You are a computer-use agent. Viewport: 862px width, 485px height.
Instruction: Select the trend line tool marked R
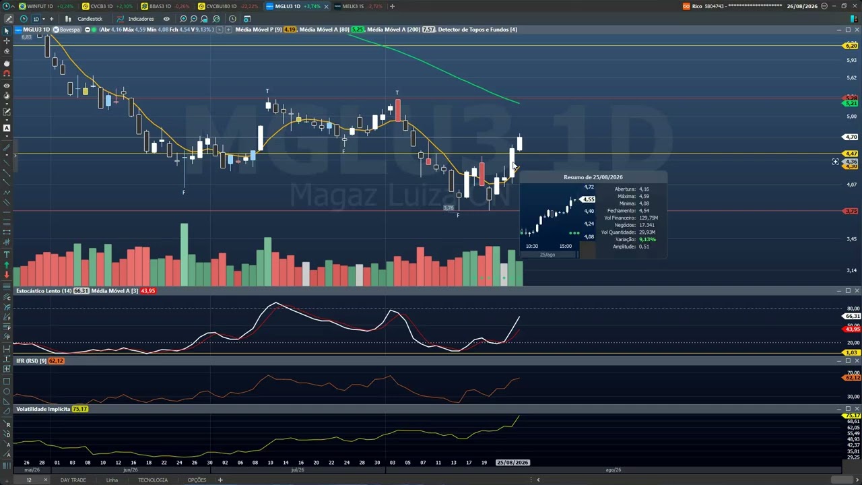[8, 424]
